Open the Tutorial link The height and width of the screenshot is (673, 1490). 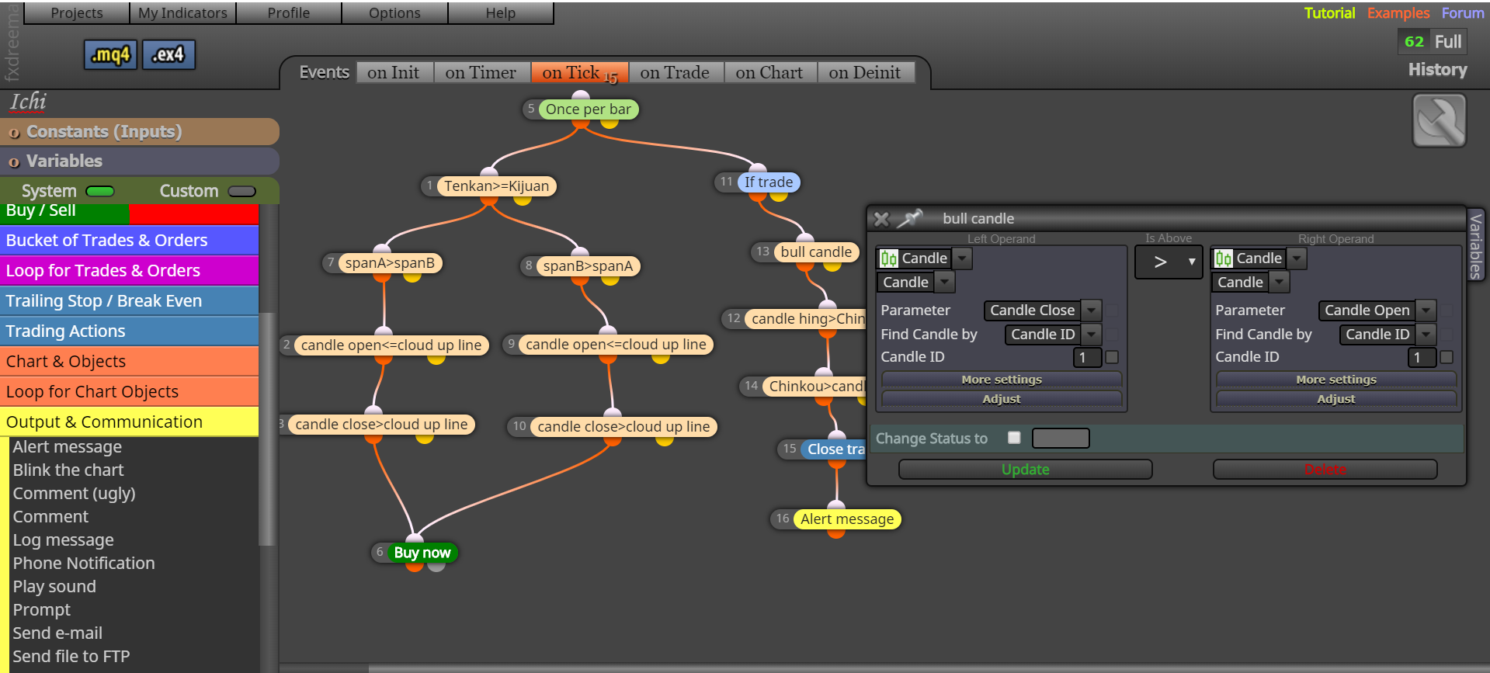click(1329, 13)
